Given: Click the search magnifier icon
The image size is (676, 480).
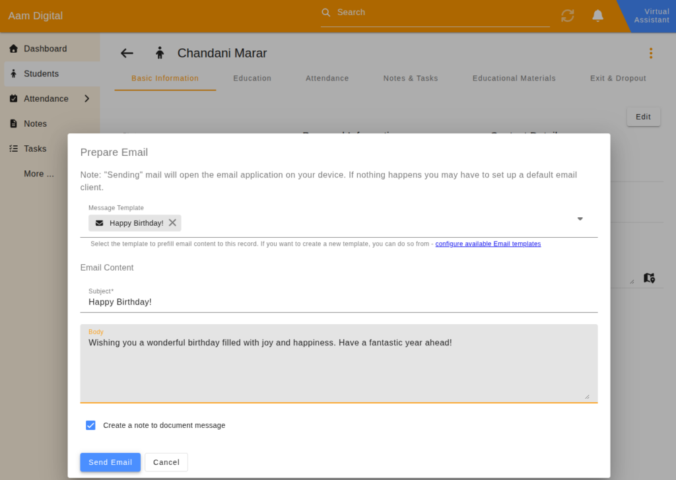Looking at the screenshot, I should coord(326,13).
